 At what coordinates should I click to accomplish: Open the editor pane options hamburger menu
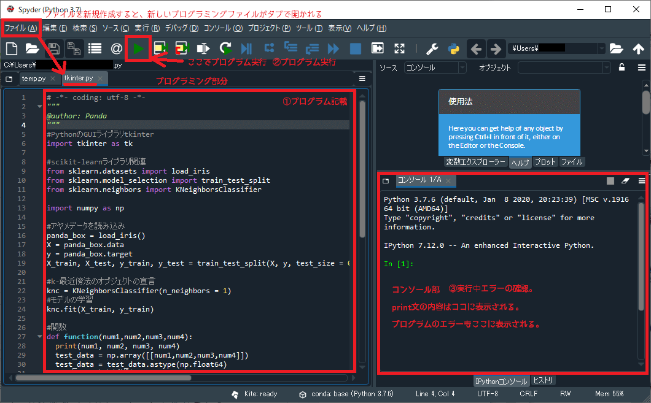[x=362, y=79]
